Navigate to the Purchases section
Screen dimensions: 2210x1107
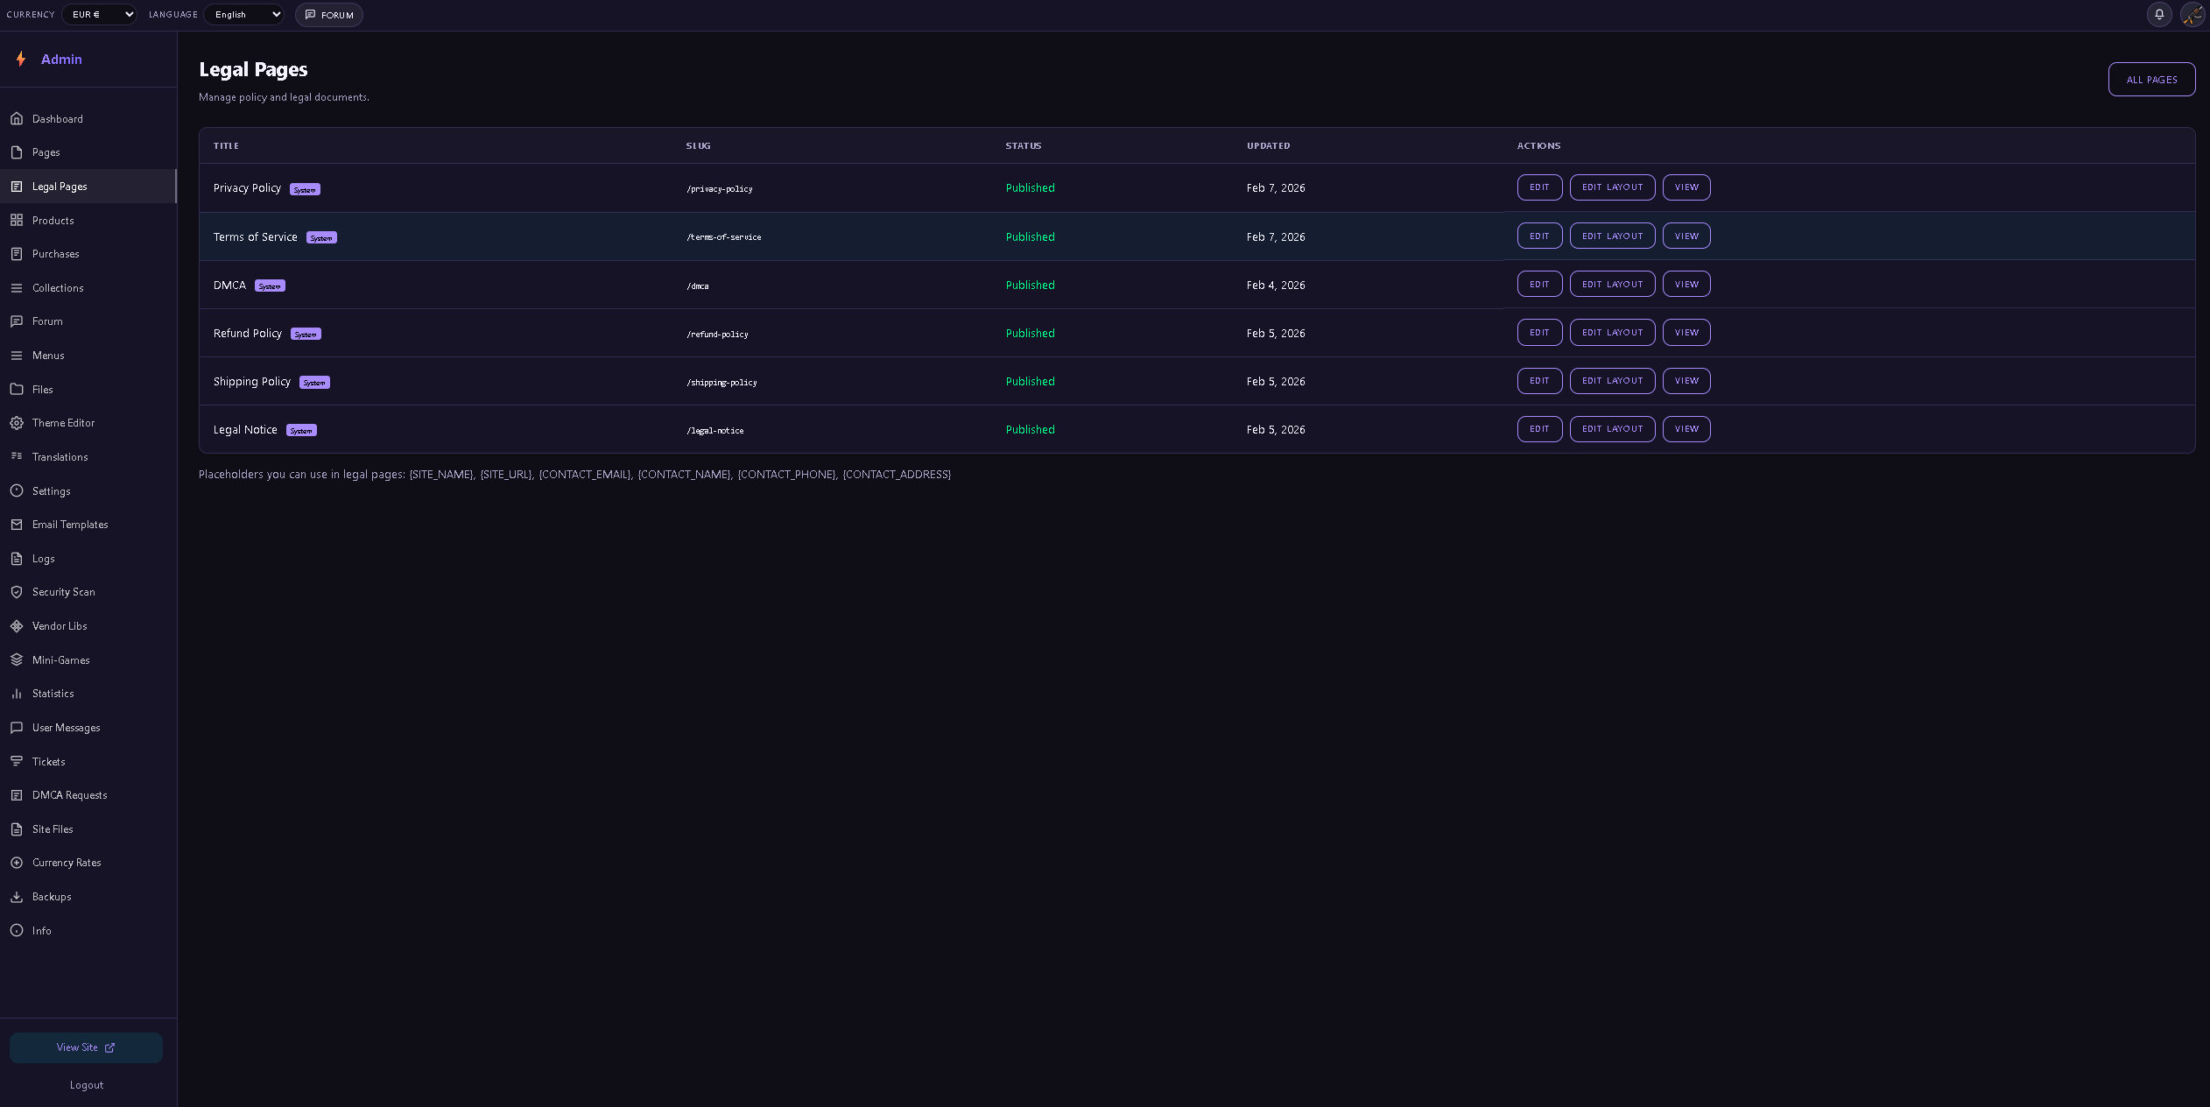(55, 254)
